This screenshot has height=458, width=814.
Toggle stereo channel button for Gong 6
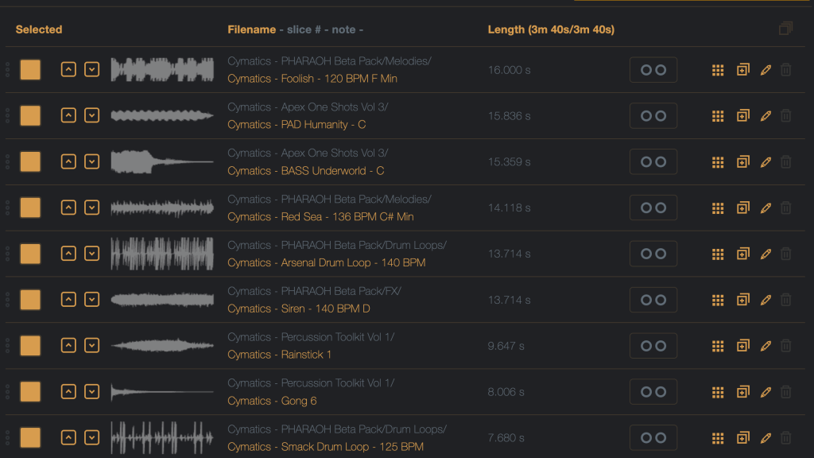653,392
